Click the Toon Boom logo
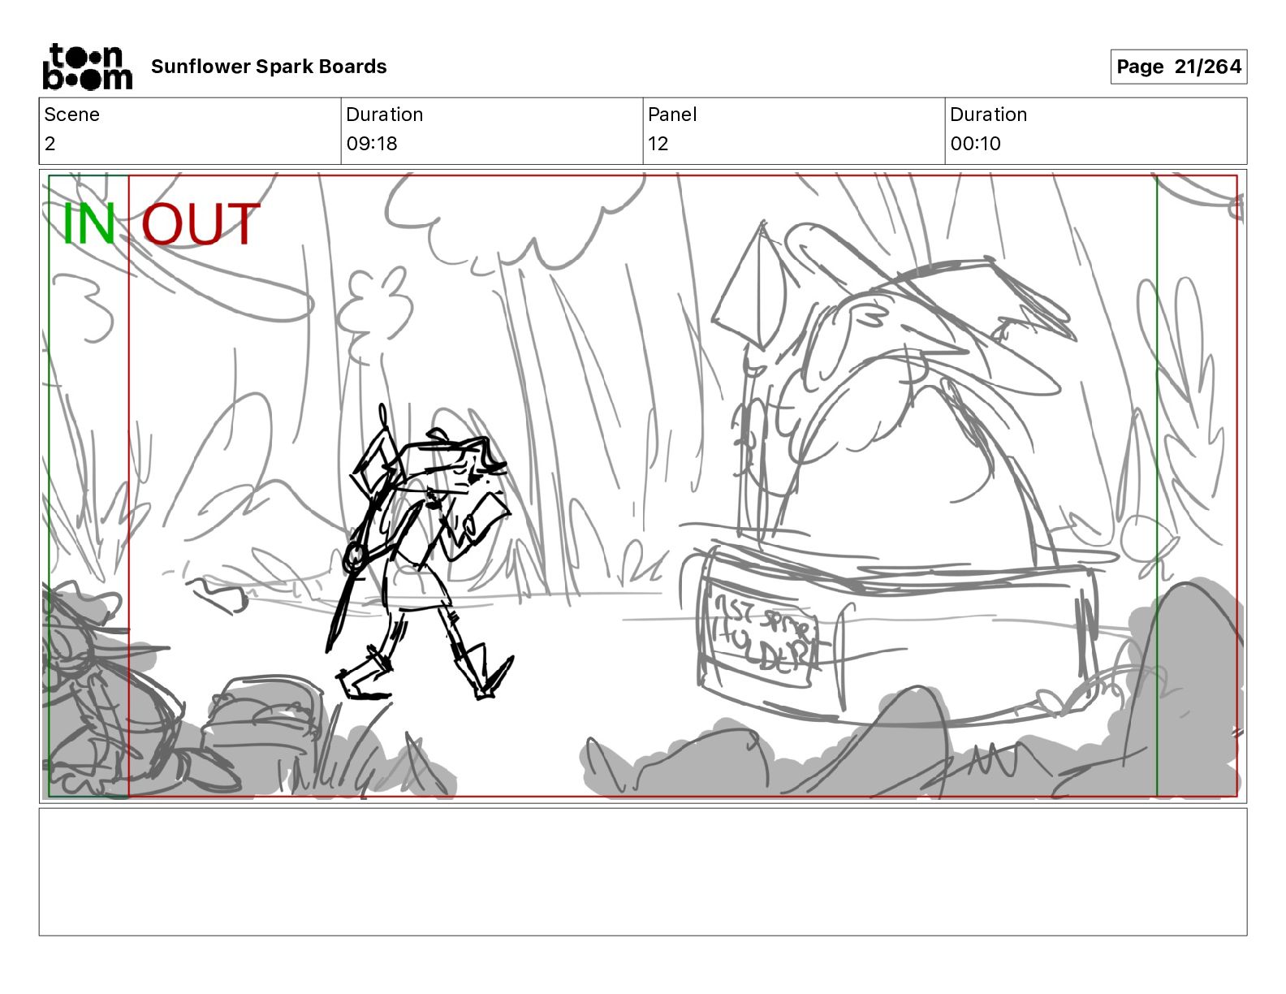This screenshot has width=1286, height=994. tap(87, 67)
